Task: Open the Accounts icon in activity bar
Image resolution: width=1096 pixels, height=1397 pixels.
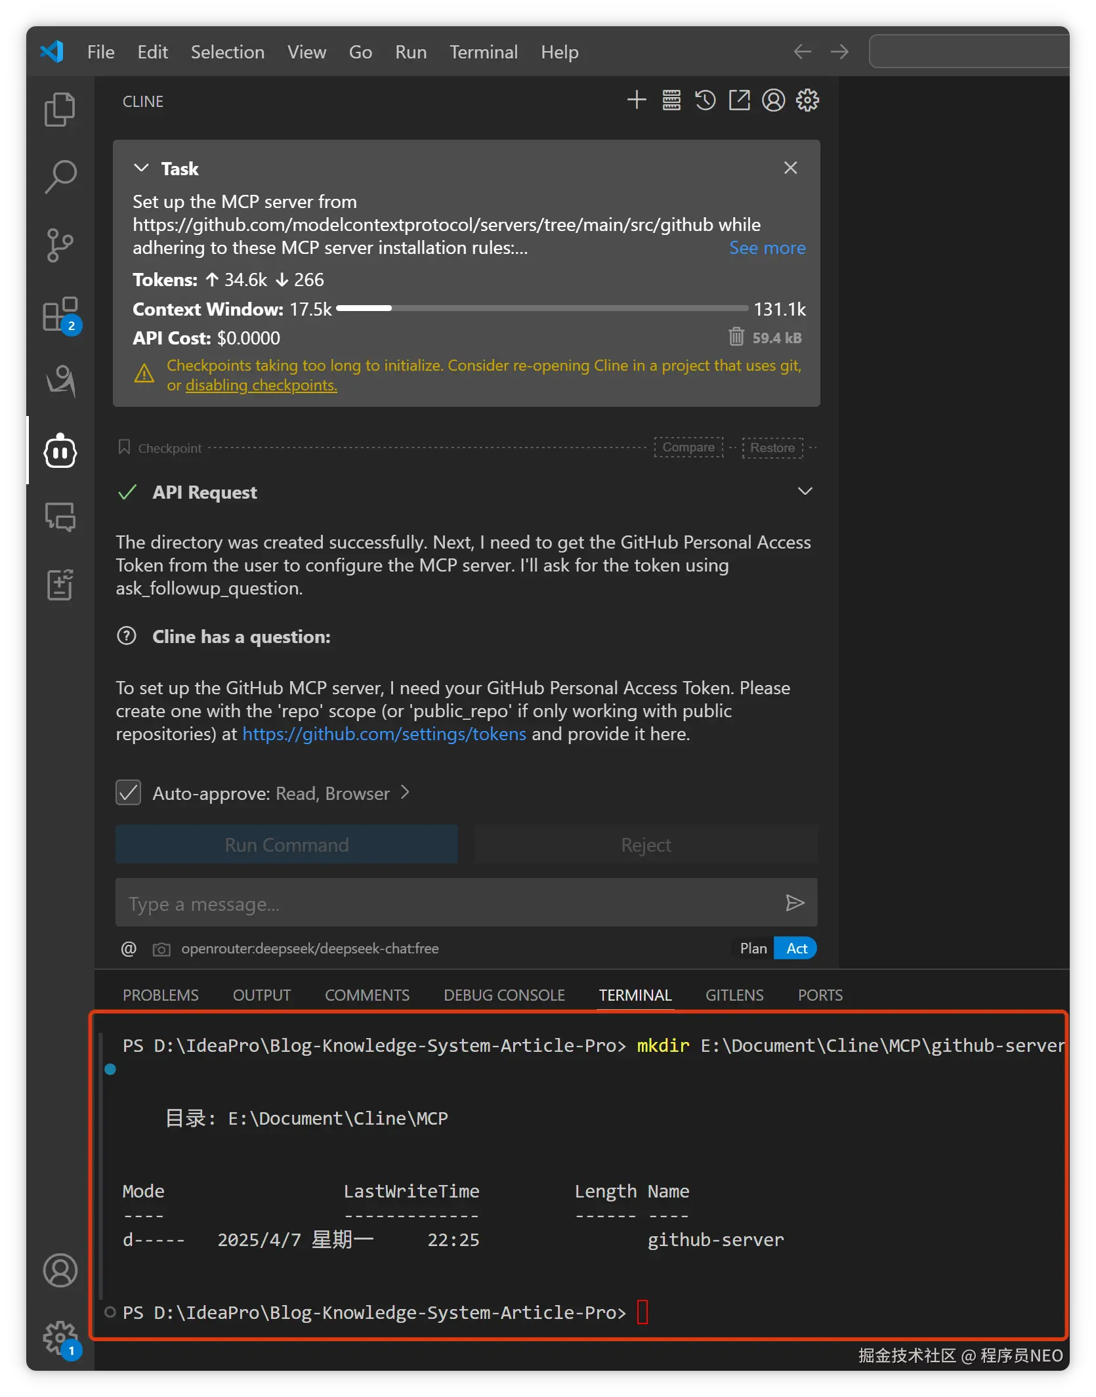Action: (60, 1271)
